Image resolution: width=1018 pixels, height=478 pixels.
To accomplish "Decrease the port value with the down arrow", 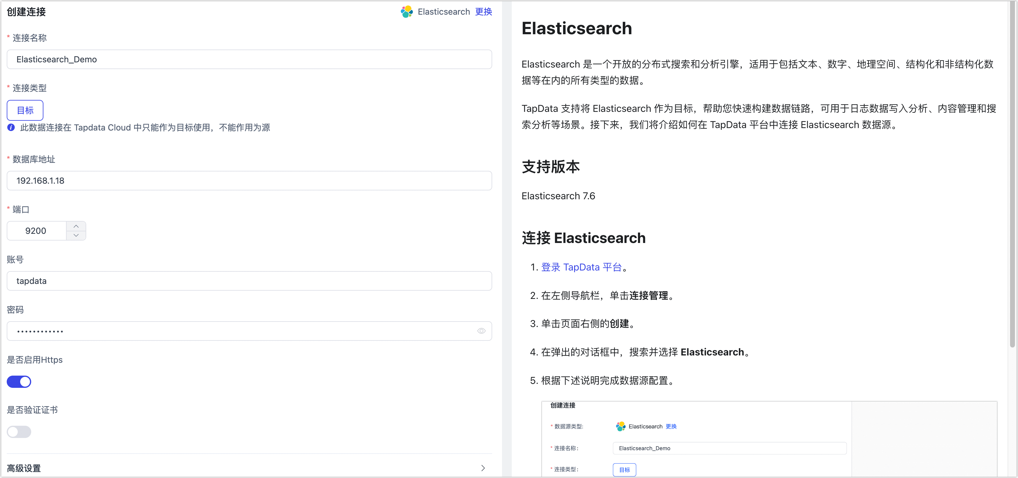I will point(76,235).
